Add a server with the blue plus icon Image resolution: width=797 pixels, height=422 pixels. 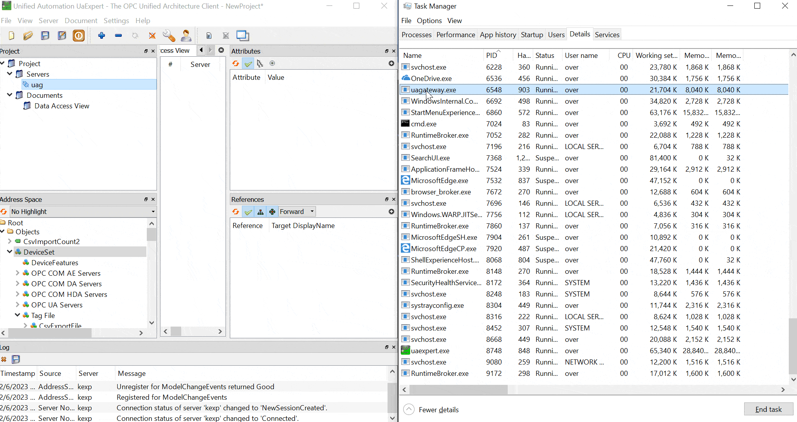coord(102,36)
